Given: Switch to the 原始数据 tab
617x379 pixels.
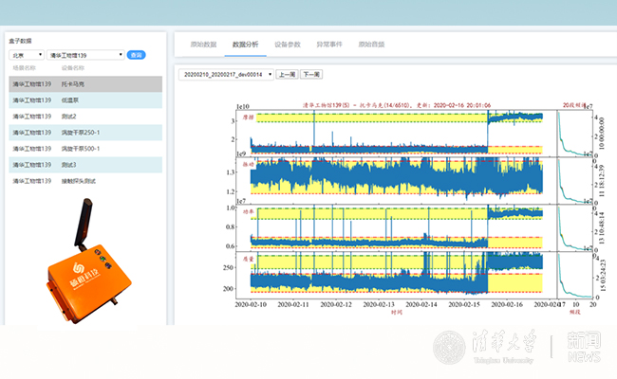Looking at the screenshot, I should pos(203,45).
